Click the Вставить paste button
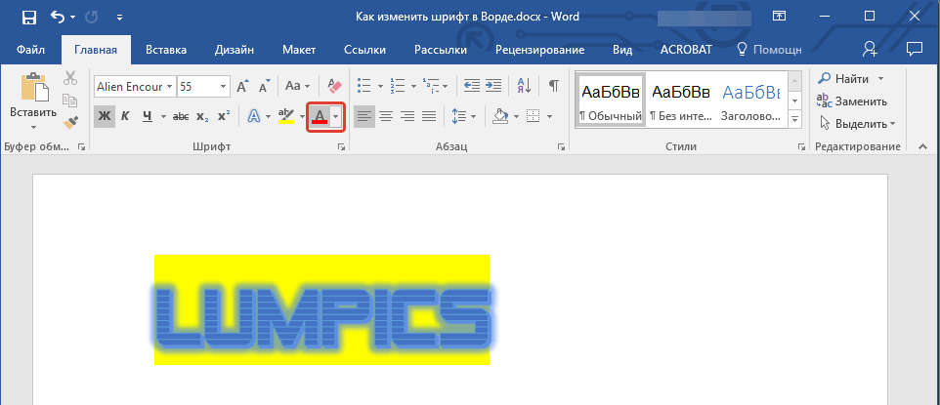940x405 pixels. [33, 102]
